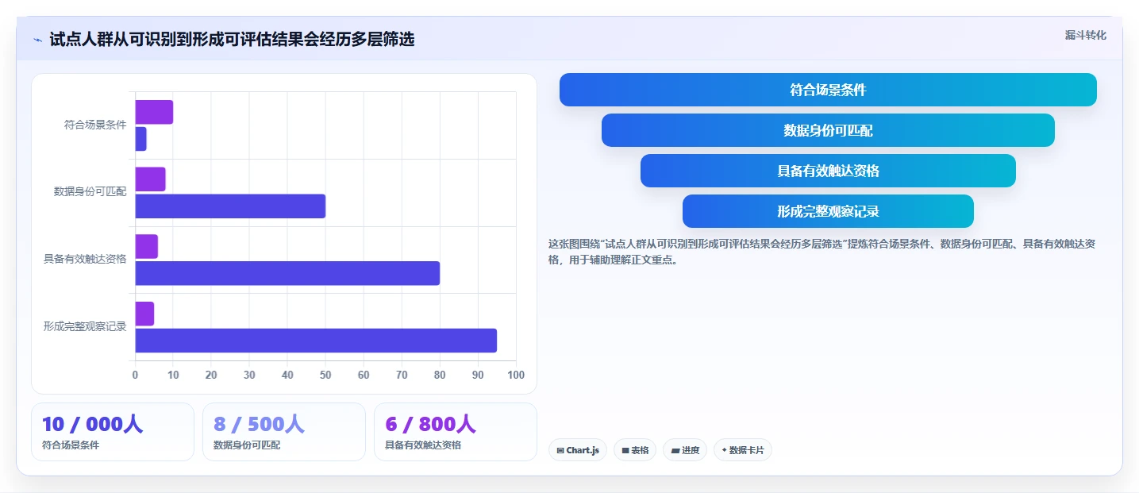Open the 10 / 000人 stat card

click(x=113, y=432)
